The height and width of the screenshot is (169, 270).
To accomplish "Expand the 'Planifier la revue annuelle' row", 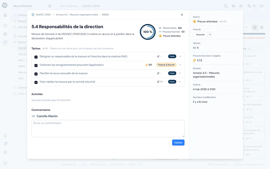I will pos(180,73).
